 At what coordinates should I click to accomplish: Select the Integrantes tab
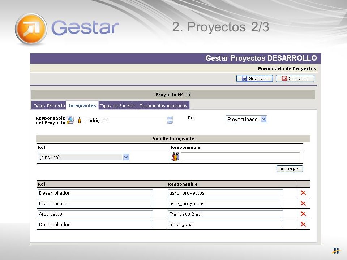[x=82, y=105]
